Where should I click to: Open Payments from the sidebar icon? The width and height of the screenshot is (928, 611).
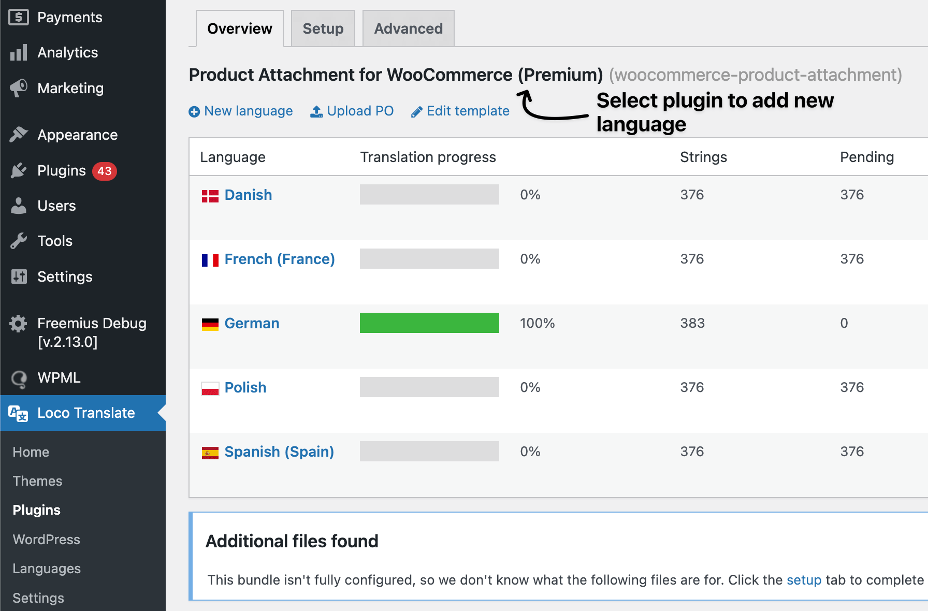coord(18,17)
